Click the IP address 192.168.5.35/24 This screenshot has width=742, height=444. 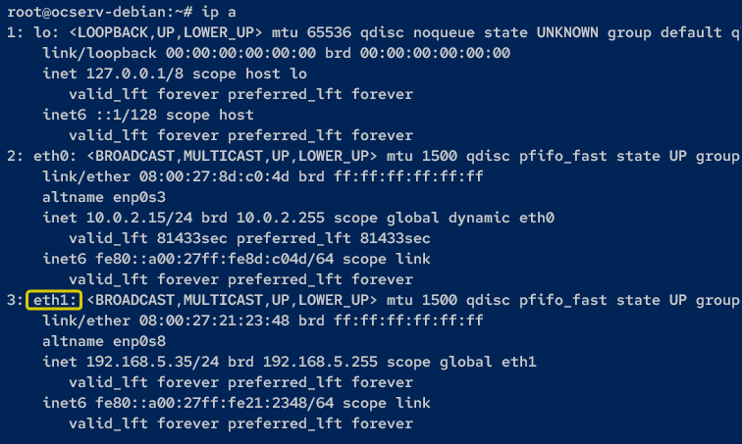click(x=152, y=362)
